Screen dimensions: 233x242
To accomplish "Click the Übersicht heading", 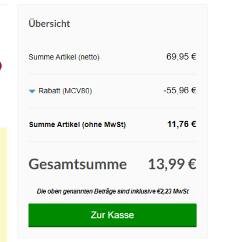I will point(50,23).
